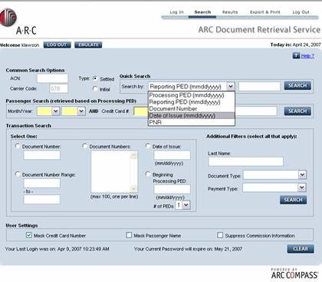Select the Initial type radio button

point(95,89)
